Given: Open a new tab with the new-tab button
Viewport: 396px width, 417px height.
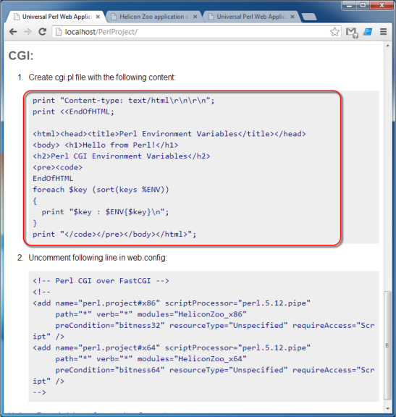Looking at the screenshot, I should click(309, 17).
